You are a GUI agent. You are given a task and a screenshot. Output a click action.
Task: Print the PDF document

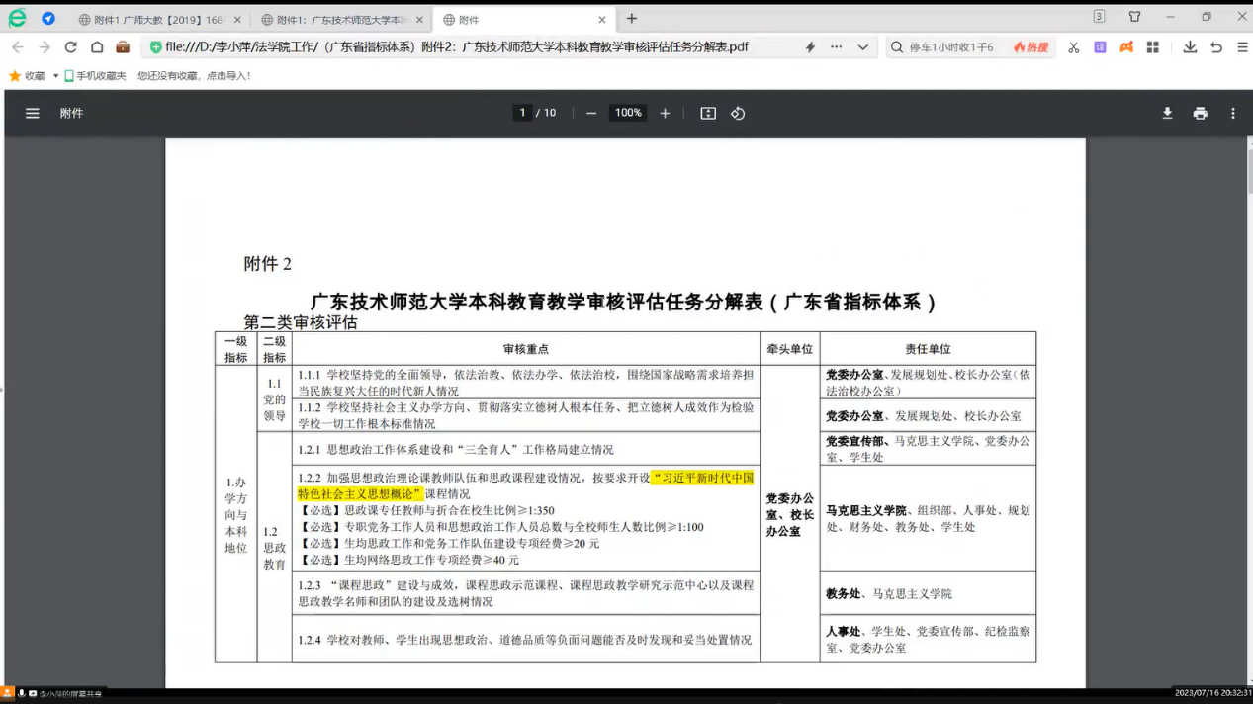[x=1200, y=114]
